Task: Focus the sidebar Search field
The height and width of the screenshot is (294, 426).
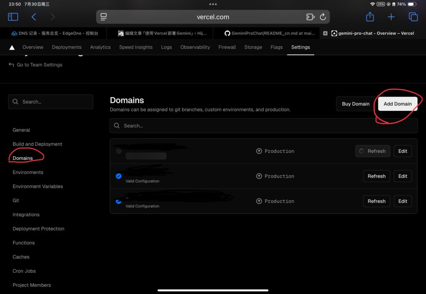Action: (50, 102)
